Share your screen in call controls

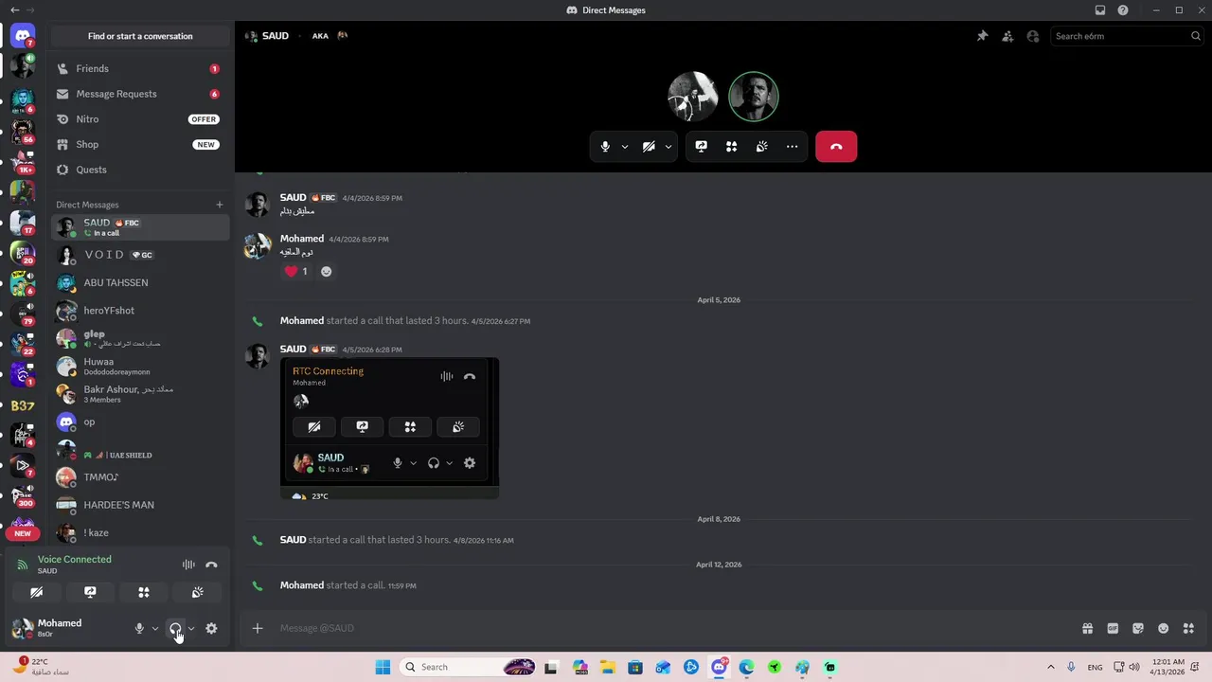701,147
